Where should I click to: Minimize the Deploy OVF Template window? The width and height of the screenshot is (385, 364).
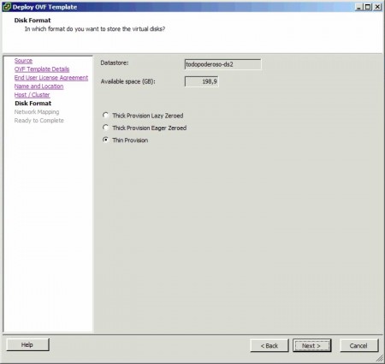click(x=358, y=7)
